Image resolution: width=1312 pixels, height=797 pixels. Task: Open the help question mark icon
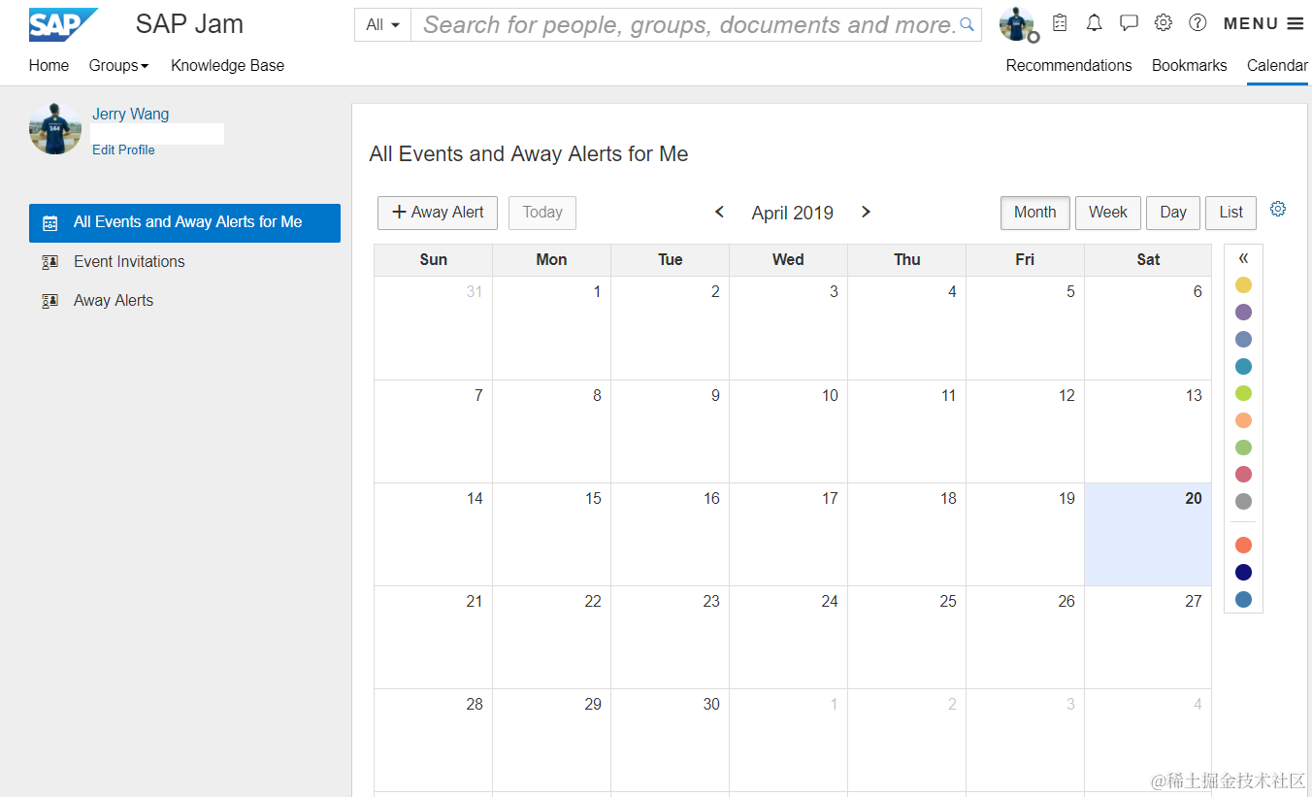tap(1197, 23)
